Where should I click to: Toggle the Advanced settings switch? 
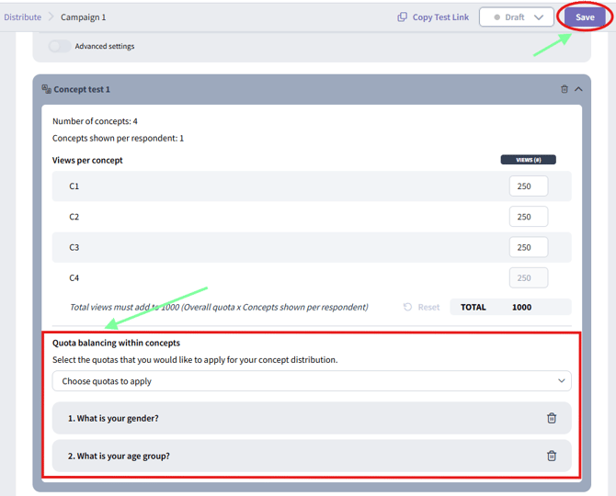point(60,46)
